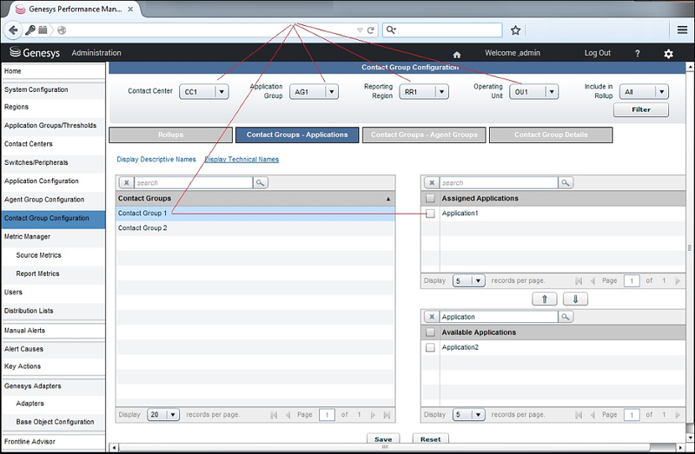Switch to Contact Groups - Agent Groups tab
Image resolution: width=695 pixels, height=454 pixels.
click(x=424, y=135)
